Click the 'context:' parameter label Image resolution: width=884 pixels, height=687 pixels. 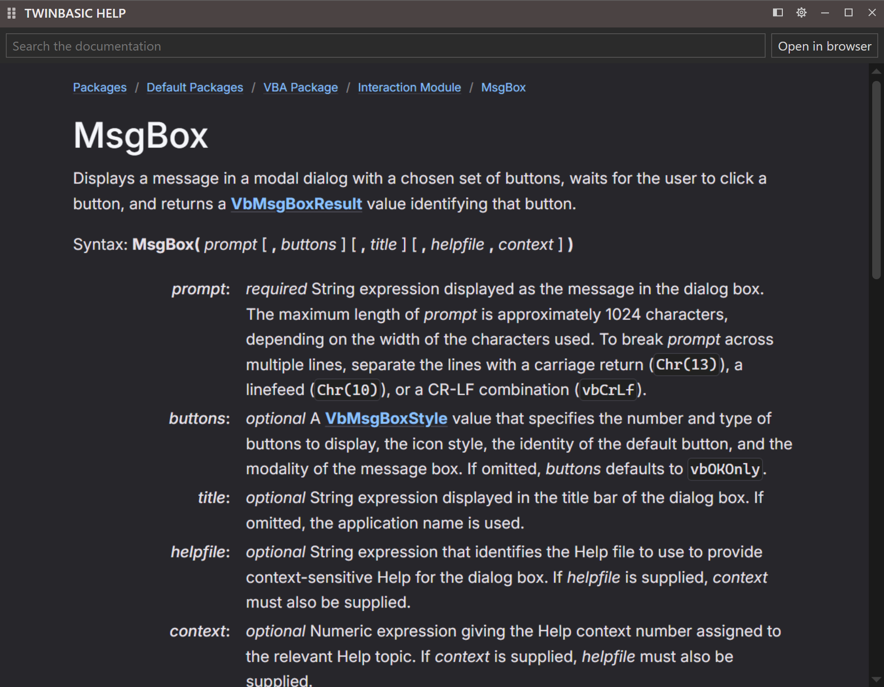200,631
